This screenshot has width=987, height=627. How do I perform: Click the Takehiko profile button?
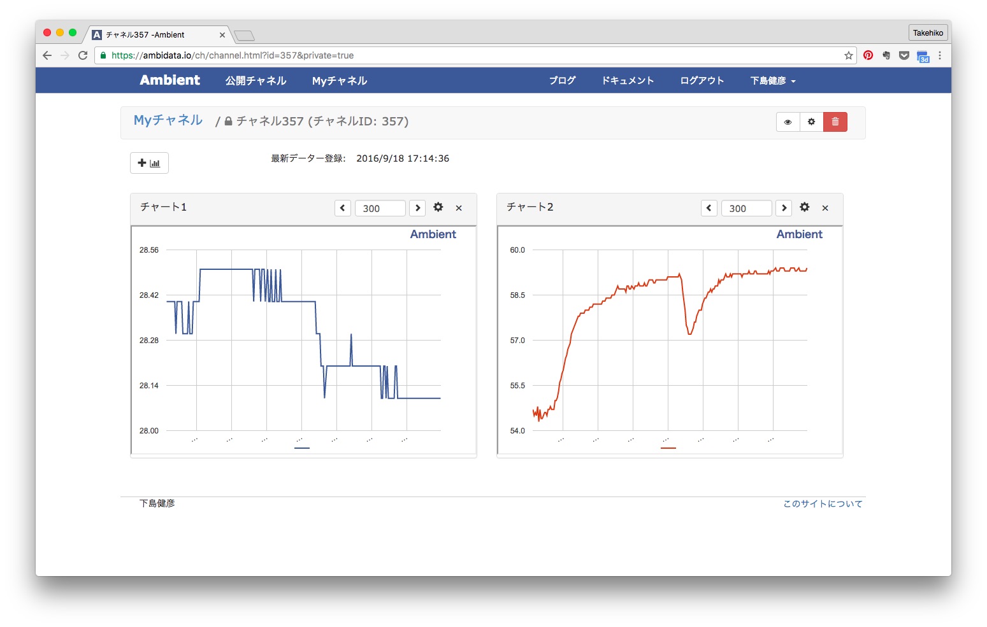click(x=928, y=32)
